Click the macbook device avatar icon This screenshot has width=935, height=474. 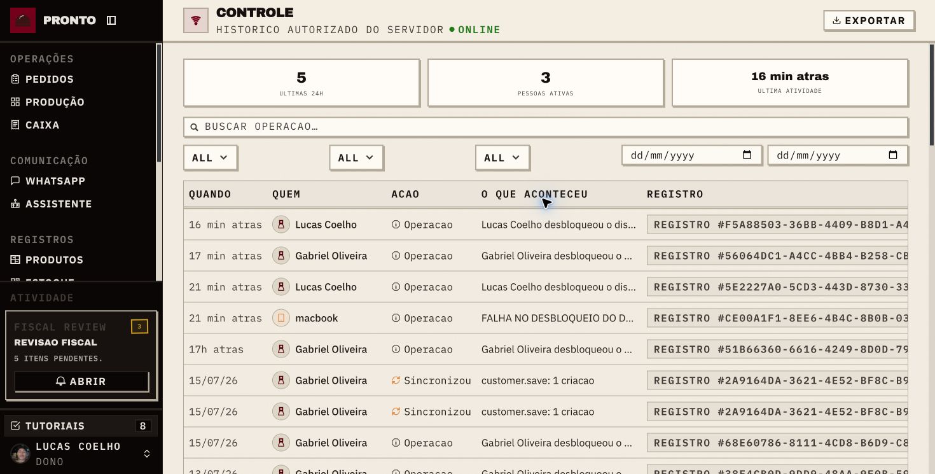[x=280, y=318]
